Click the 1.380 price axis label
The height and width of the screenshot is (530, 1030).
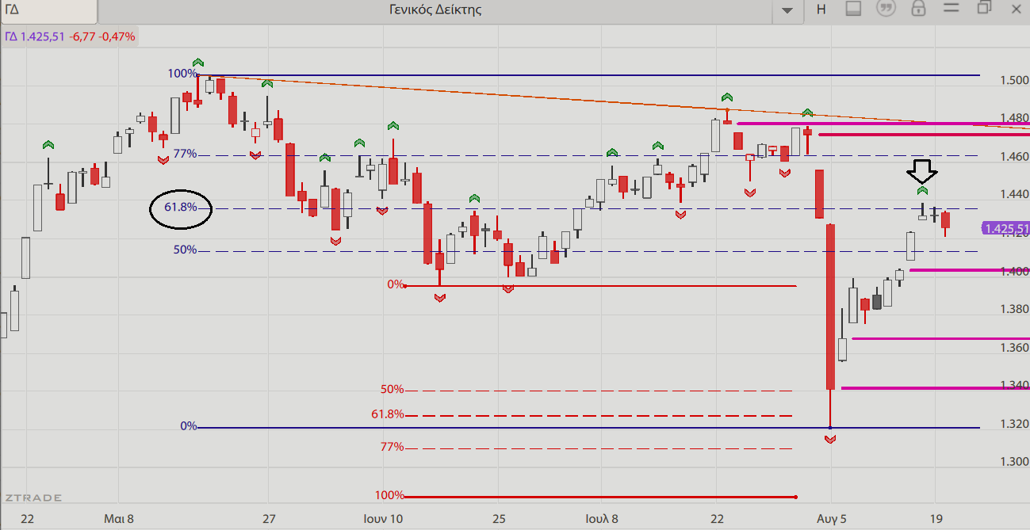(1015, 310)
